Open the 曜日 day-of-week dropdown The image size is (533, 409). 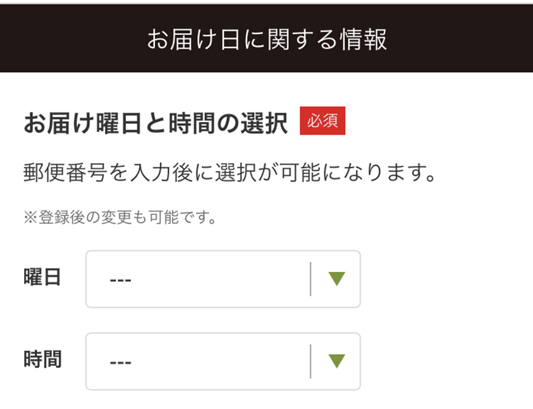(x=223, y=279)
